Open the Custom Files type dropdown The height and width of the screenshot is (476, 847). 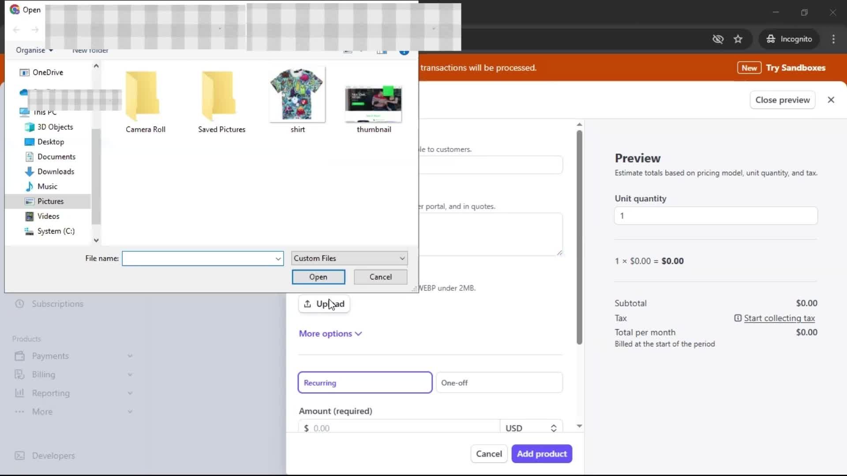click(x=349, y=258)
